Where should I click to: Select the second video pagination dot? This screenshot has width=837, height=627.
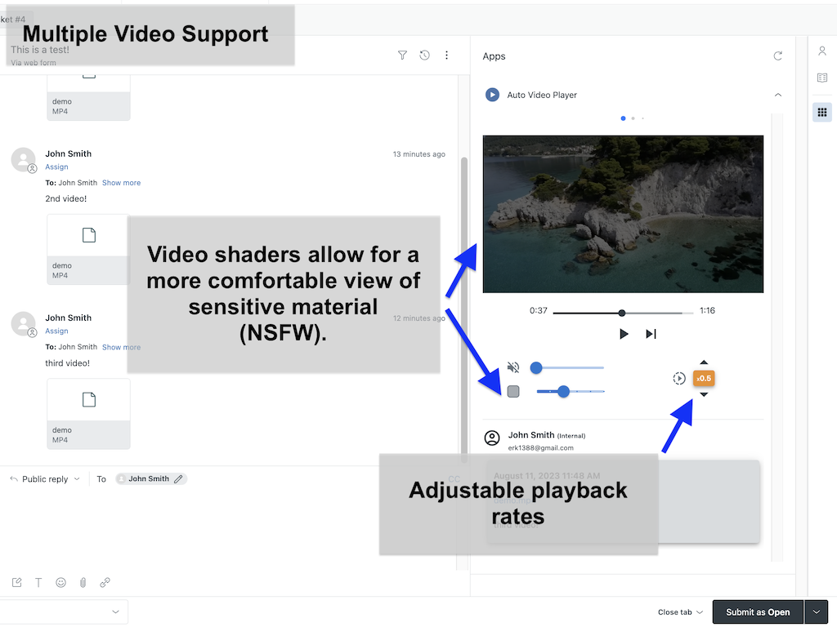pyautogui.click(x=633, y=118)
